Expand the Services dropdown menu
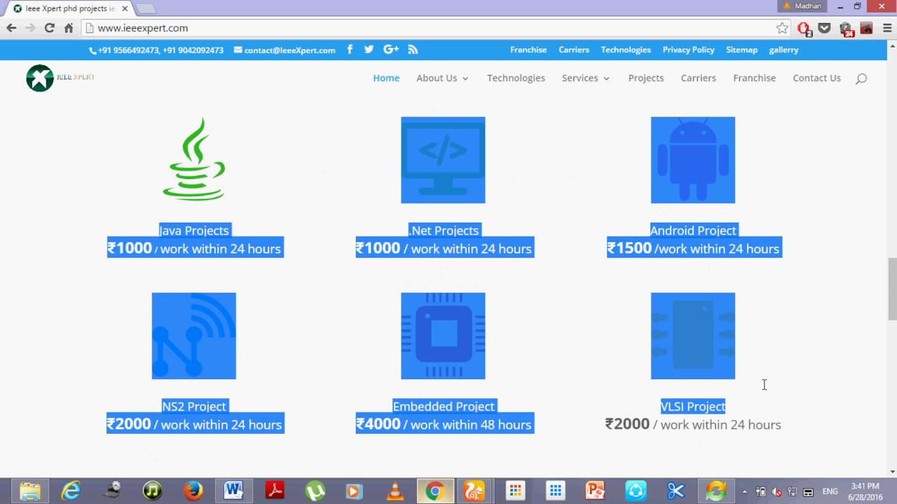 (x=586, y=78)
